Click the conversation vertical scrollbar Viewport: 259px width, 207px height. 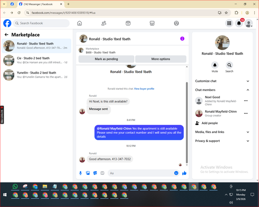186,123
